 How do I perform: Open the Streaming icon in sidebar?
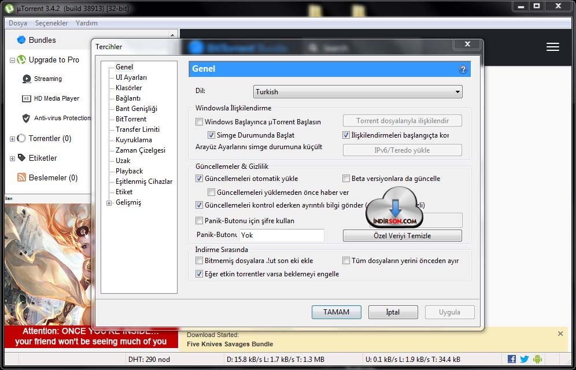27,79
